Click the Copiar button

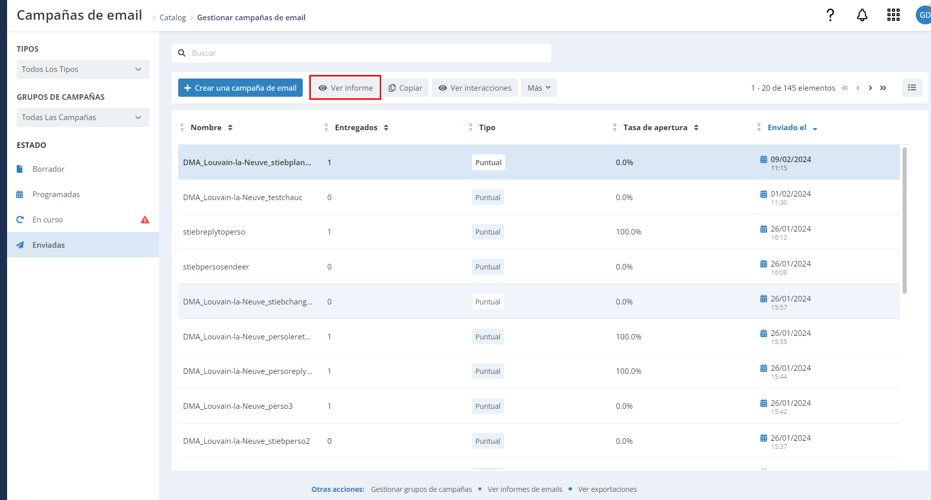(x=406, y=88)
